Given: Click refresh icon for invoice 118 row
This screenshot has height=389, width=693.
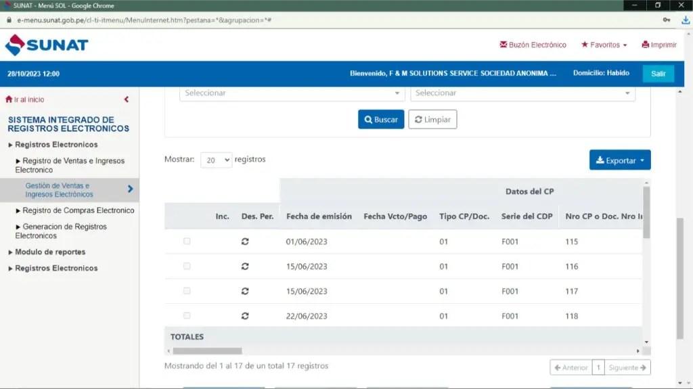Looking at the screenshot, I should point(245,316).
